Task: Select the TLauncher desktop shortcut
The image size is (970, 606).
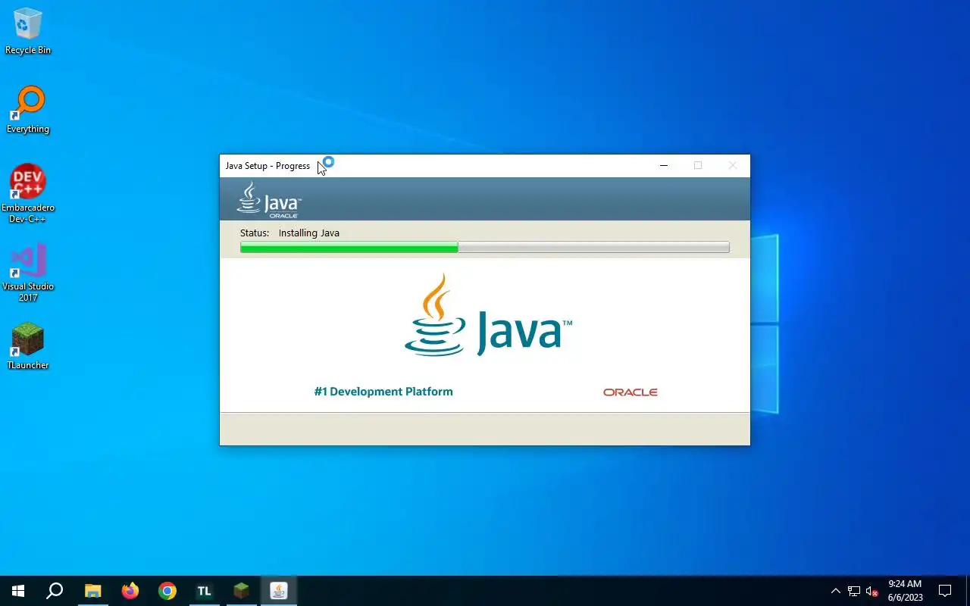Action: coord(28,347)
